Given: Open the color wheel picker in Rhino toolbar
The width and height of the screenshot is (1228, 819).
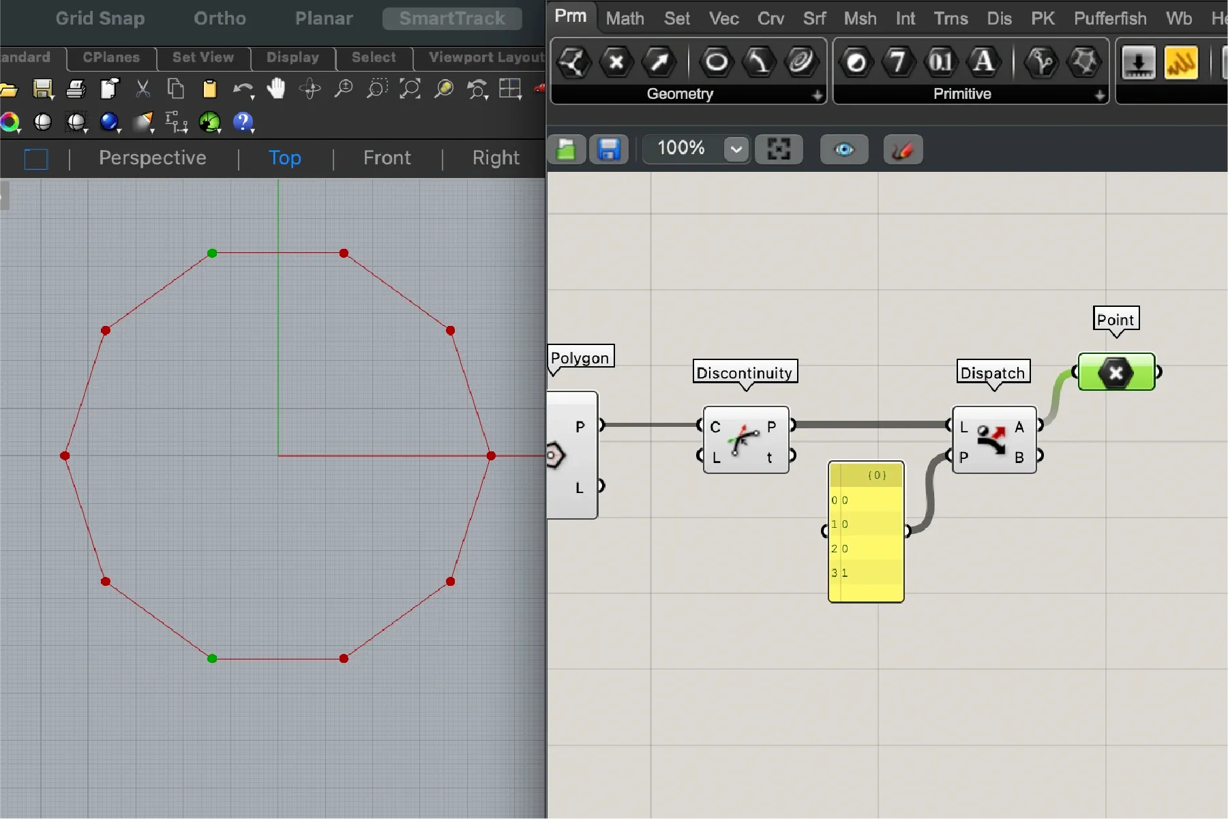Looking at the screenshot, I should coord(10,122).
